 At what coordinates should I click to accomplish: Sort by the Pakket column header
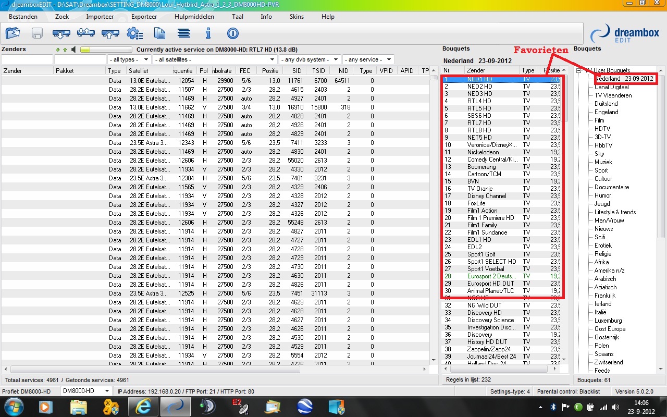click(80, 71)
